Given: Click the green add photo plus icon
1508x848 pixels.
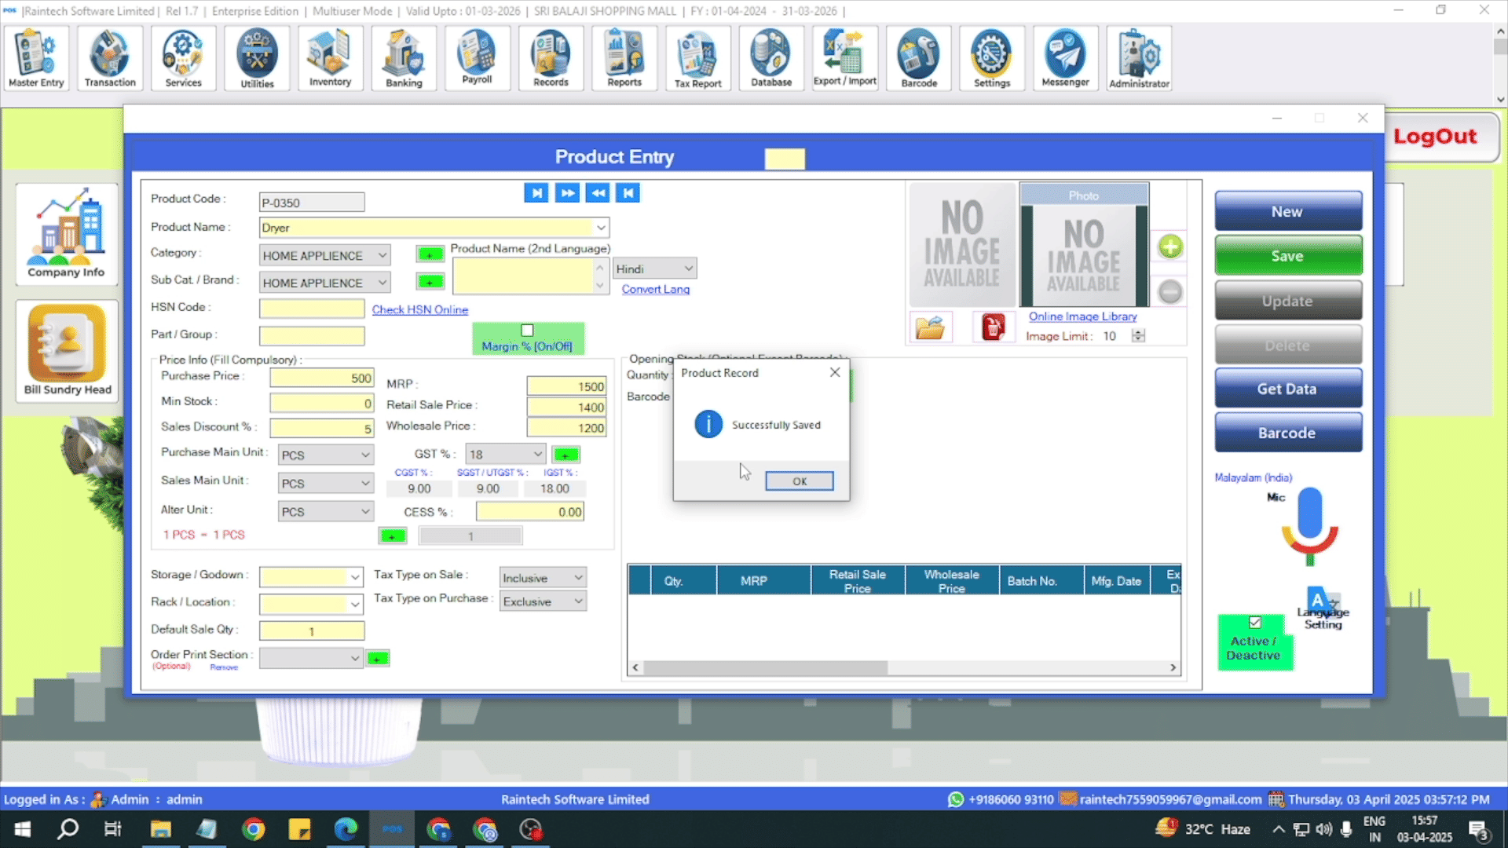Looking at the screenshot, I should (1169, 247).
